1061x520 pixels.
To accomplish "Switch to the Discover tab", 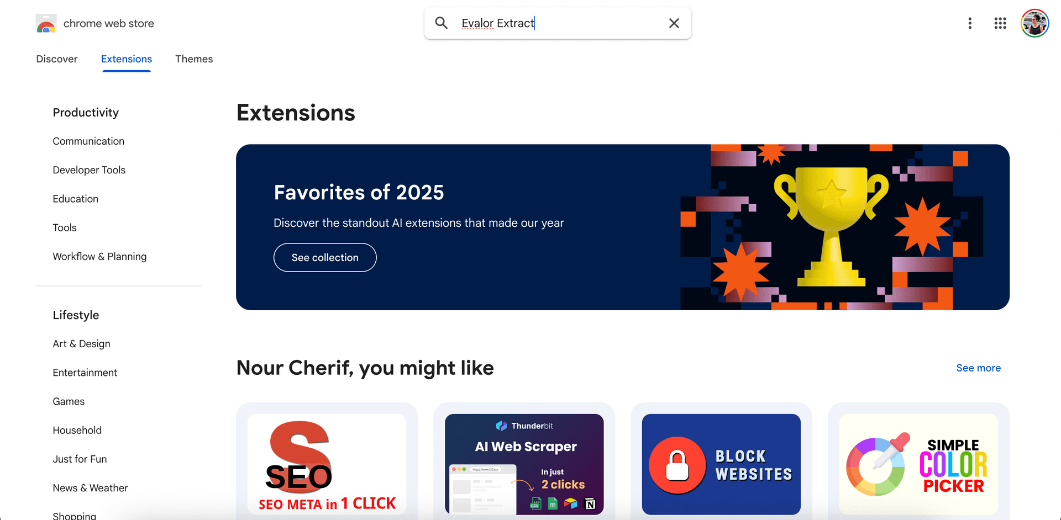I will (57, 59).
